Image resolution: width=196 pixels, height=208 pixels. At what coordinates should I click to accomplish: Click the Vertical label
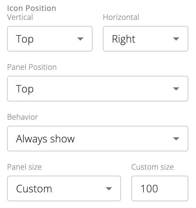[20, 17]
